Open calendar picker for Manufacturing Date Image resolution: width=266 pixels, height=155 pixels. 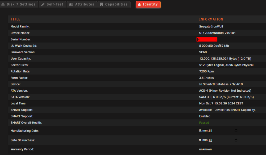tap(236, 130)
